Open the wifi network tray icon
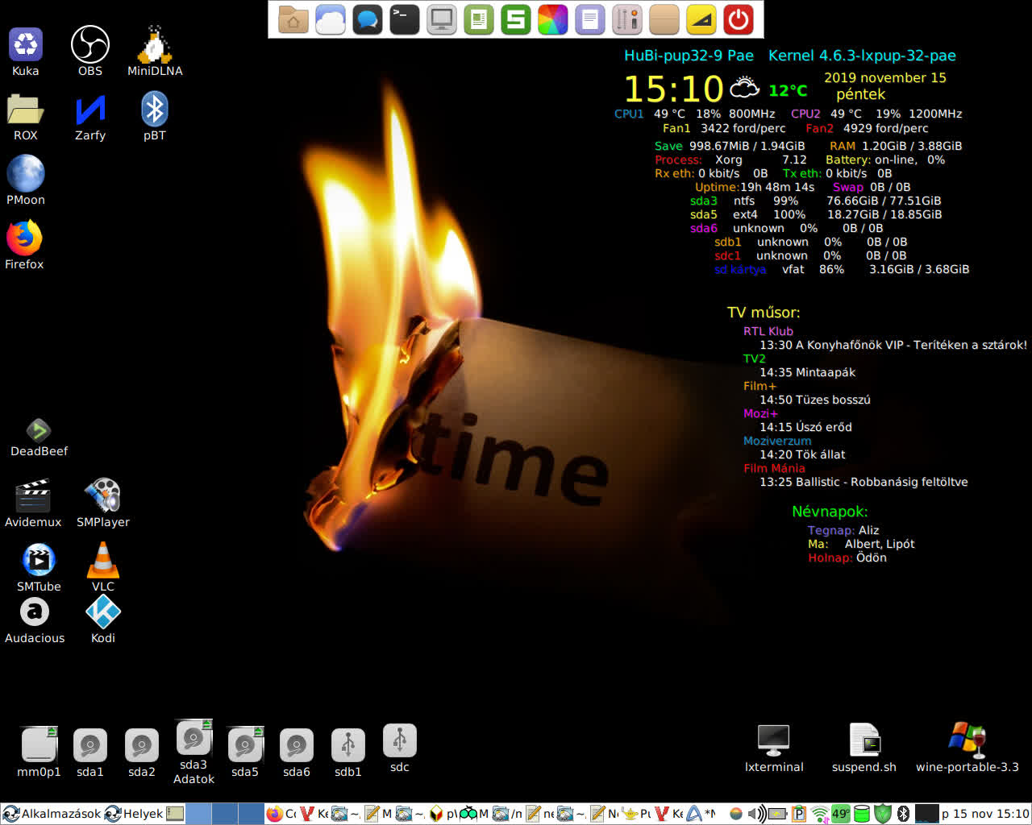Viewport: 1032px width, 825px height. pos(820,814)
